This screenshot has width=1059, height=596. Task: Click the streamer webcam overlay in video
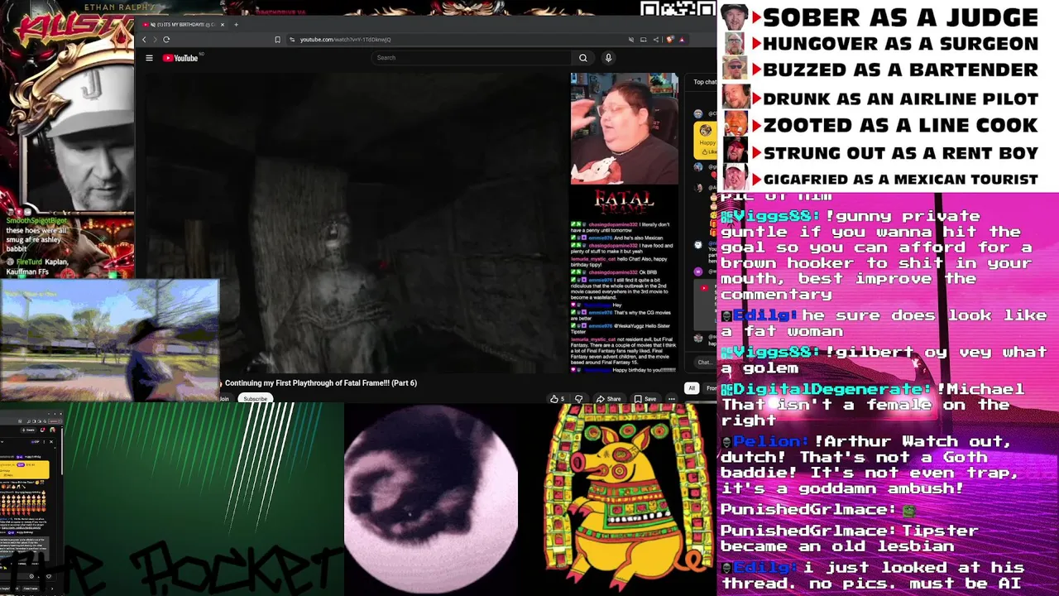[625, 128]
